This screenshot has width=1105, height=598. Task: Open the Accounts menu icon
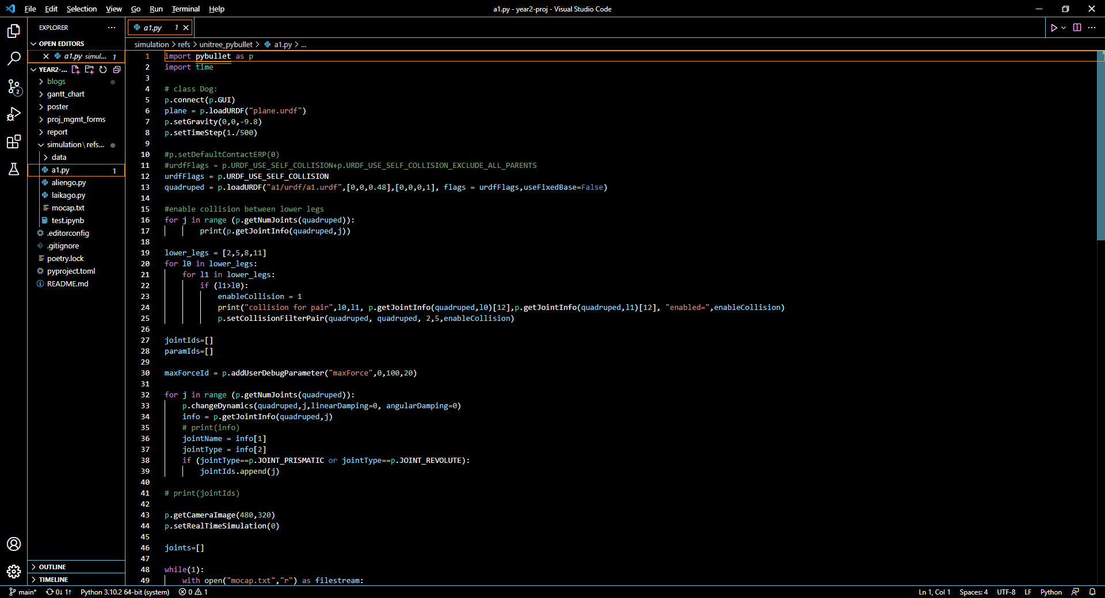[x=14, y=544]
